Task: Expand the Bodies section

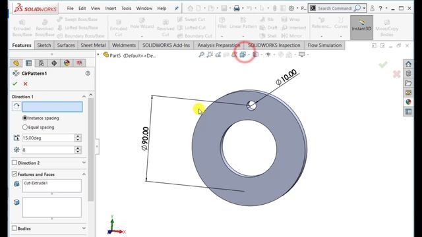Action: tap(84, 228)
